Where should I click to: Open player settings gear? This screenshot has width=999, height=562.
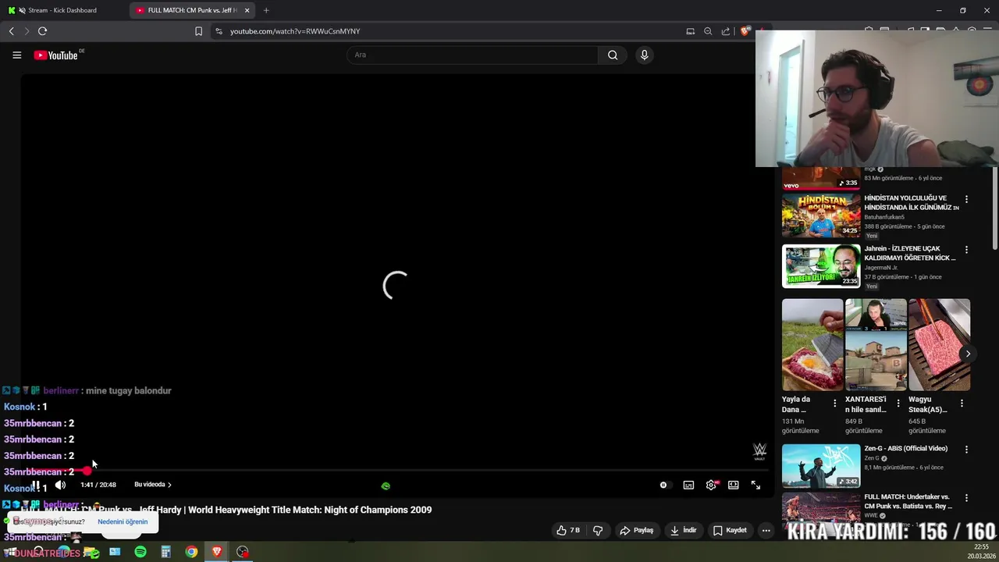(711, 485)
